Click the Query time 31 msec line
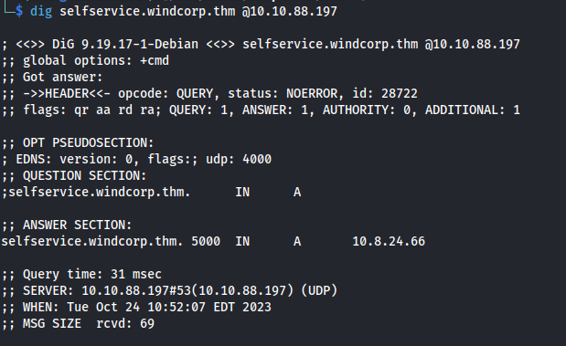The image size is (566, 346). coord(81,274)
